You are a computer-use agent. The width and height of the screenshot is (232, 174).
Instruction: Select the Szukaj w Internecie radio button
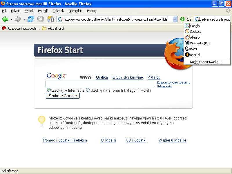pyautogui.click(x=49, y=90)
